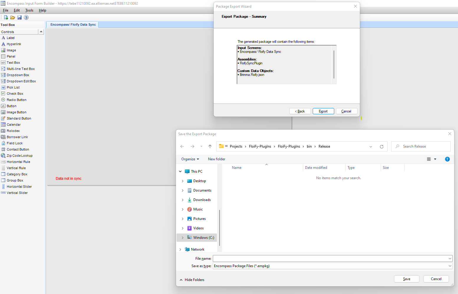Open the Tools menu
The image size is (458, 294).
click(x=29, y=10)
